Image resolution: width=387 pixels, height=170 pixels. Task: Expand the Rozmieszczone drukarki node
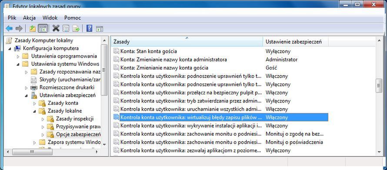tap(27, 87)
